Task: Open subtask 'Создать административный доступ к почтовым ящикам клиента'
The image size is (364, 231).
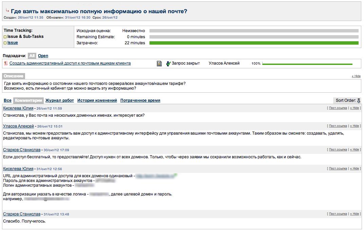Action: [70, 63]
